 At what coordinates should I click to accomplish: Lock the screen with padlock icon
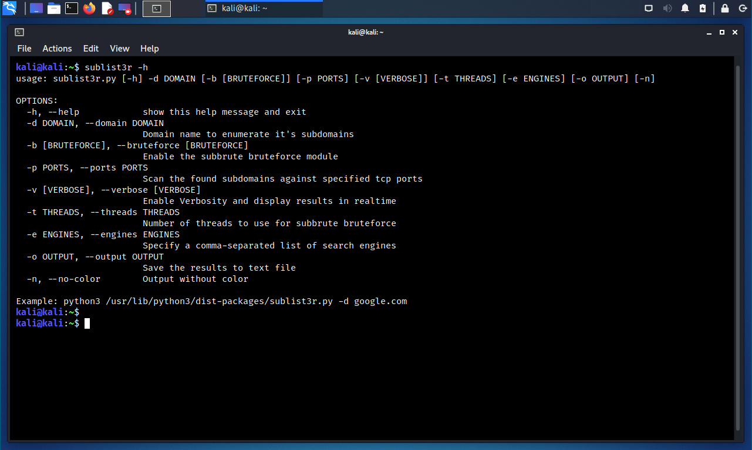coord(725,8)
